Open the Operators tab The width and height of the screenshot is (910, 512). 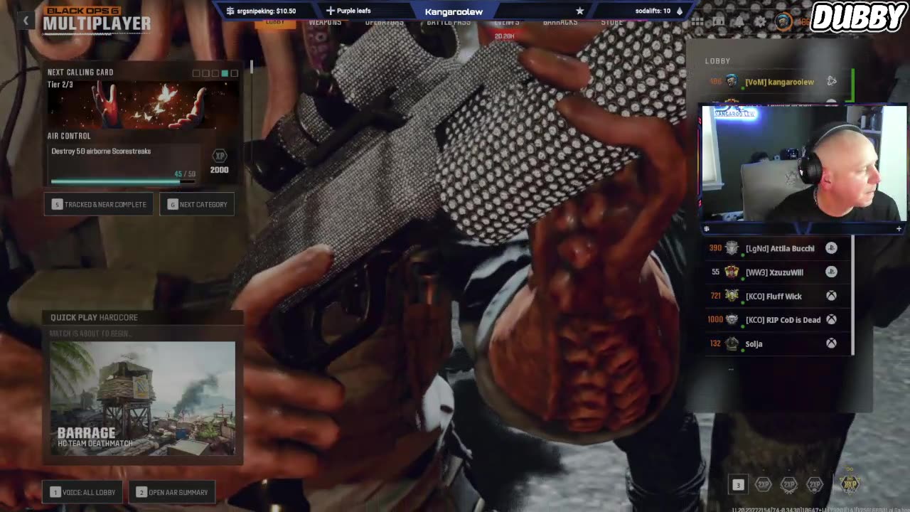tap(384, 22)
